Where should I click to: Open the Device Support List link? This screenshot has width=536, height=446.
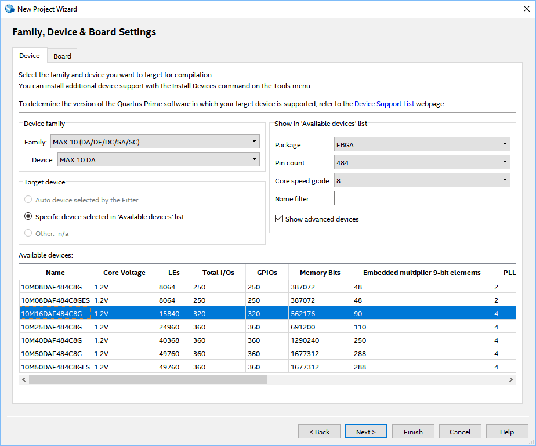(384, 104)
